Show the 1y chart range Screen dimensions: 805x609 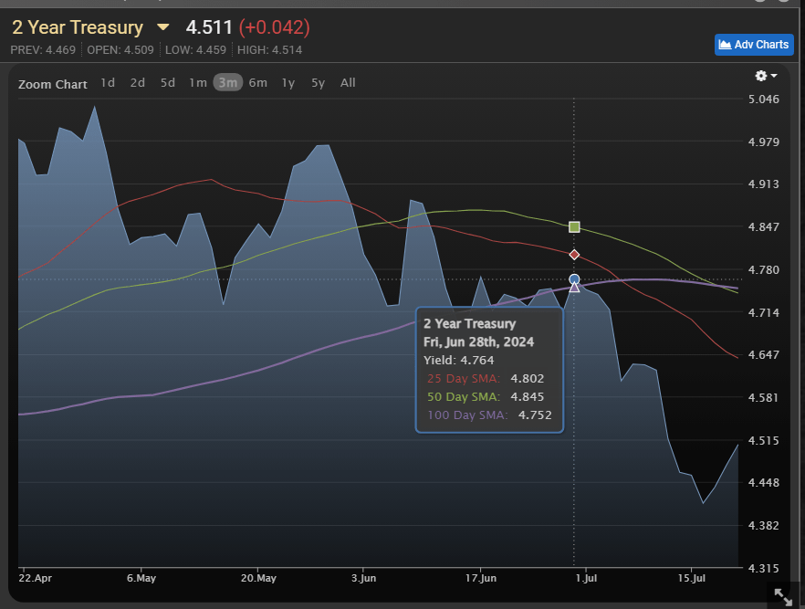click(287, 83)
